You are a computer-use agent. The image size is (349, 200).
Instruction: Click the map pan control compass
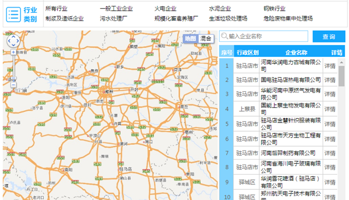coord(13,41)
